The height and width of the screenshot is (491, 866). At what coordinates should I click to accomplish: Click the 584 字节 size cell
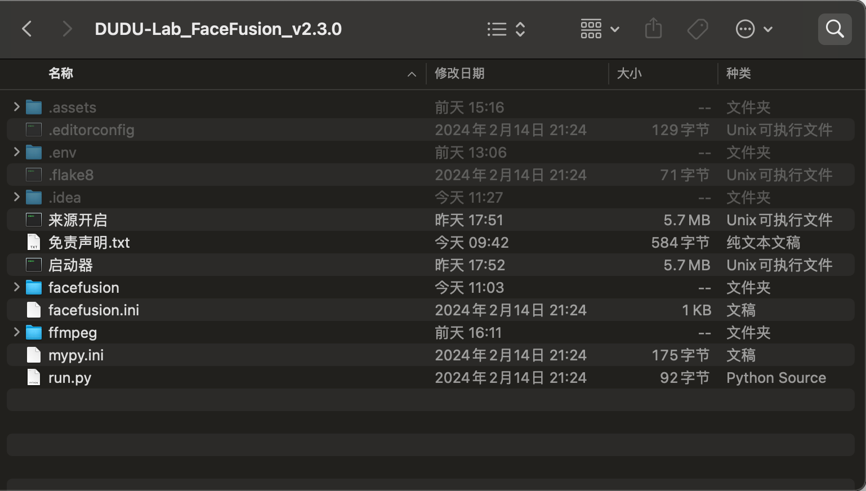click(680, 243)
